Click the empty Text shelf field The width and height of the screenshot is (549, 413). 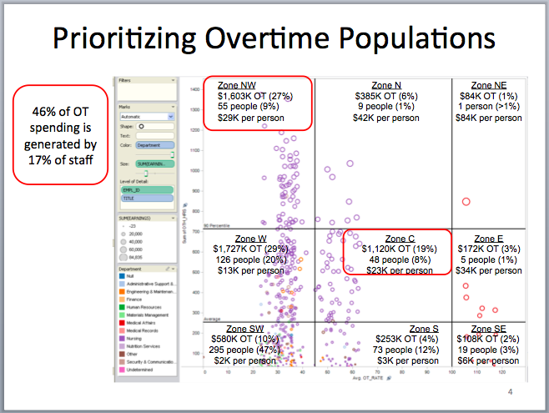154,136
